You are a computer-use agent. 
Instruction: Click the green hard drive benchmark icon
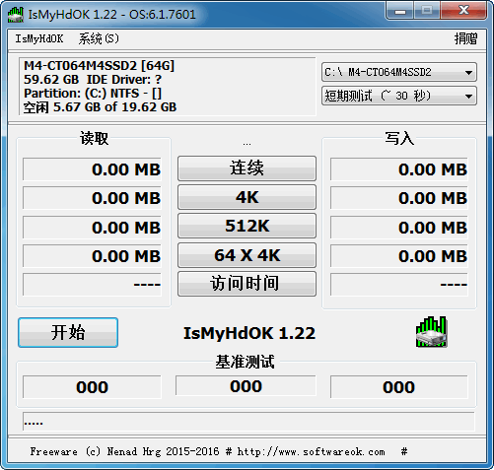[x=432, y=332]
